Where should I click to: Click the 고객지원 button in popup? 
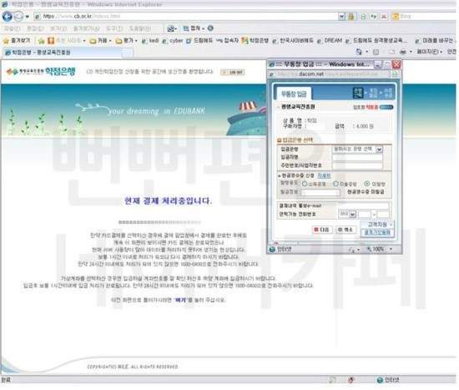(378, 225)
